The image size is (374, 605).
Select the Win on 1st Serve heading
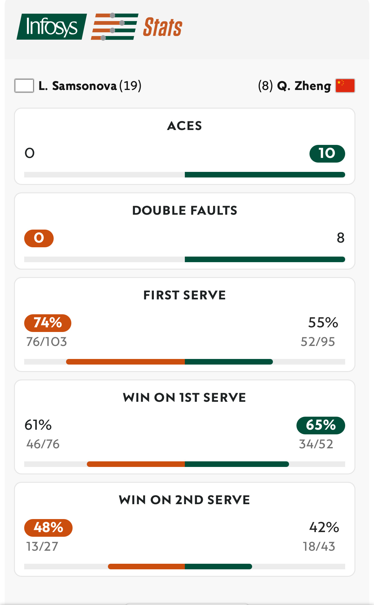tap(185, 398)
